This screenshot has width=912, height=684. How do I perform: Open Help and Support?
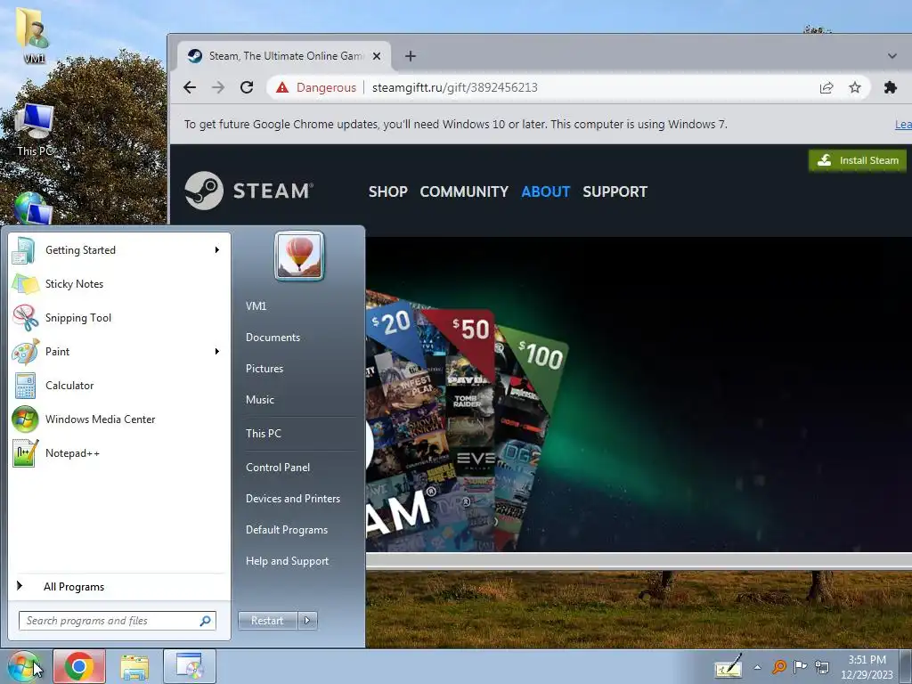point(288,561)
